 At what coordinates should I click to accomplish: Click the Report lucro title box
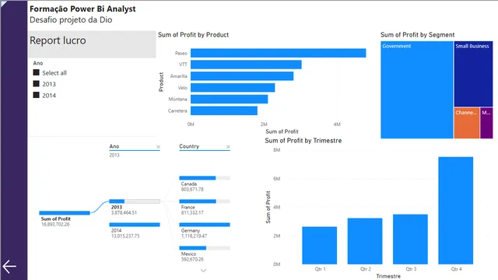92,44
